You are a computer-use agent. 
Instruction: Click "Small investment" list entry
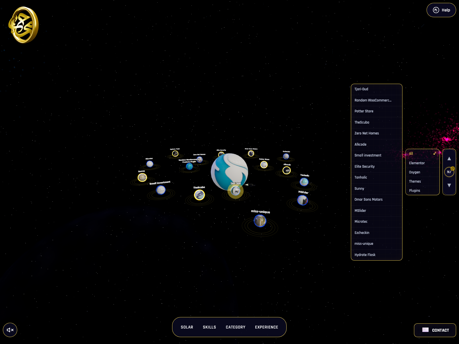click(x=377, y=155)
